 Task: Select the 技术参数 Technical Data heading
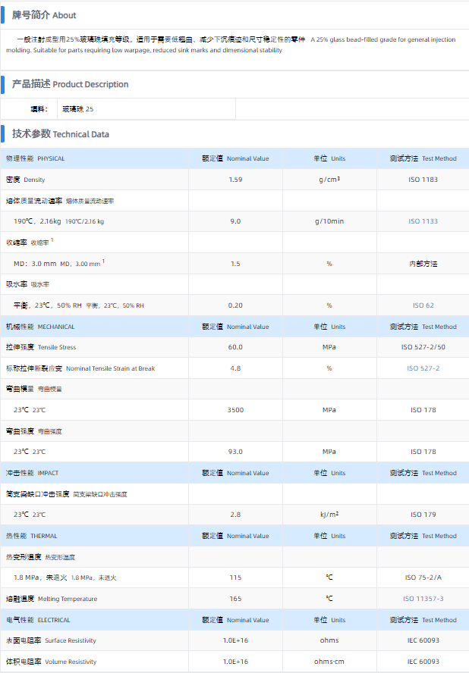(61, 134)
